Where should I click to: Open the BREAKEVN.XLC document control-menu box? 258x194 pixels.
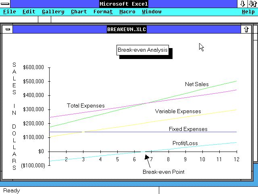click(x=8, y=29)
